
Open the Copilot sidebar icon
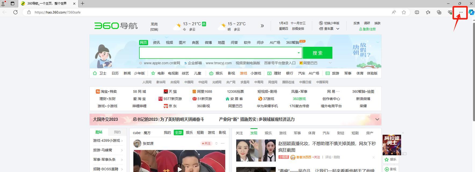(471, 12)
